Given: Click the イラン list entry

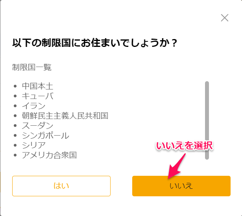Looking at the screenshot, I should [x=34, y=106].
